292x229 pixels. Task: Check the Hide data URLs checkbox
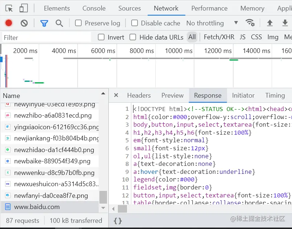tap(133, 37)
